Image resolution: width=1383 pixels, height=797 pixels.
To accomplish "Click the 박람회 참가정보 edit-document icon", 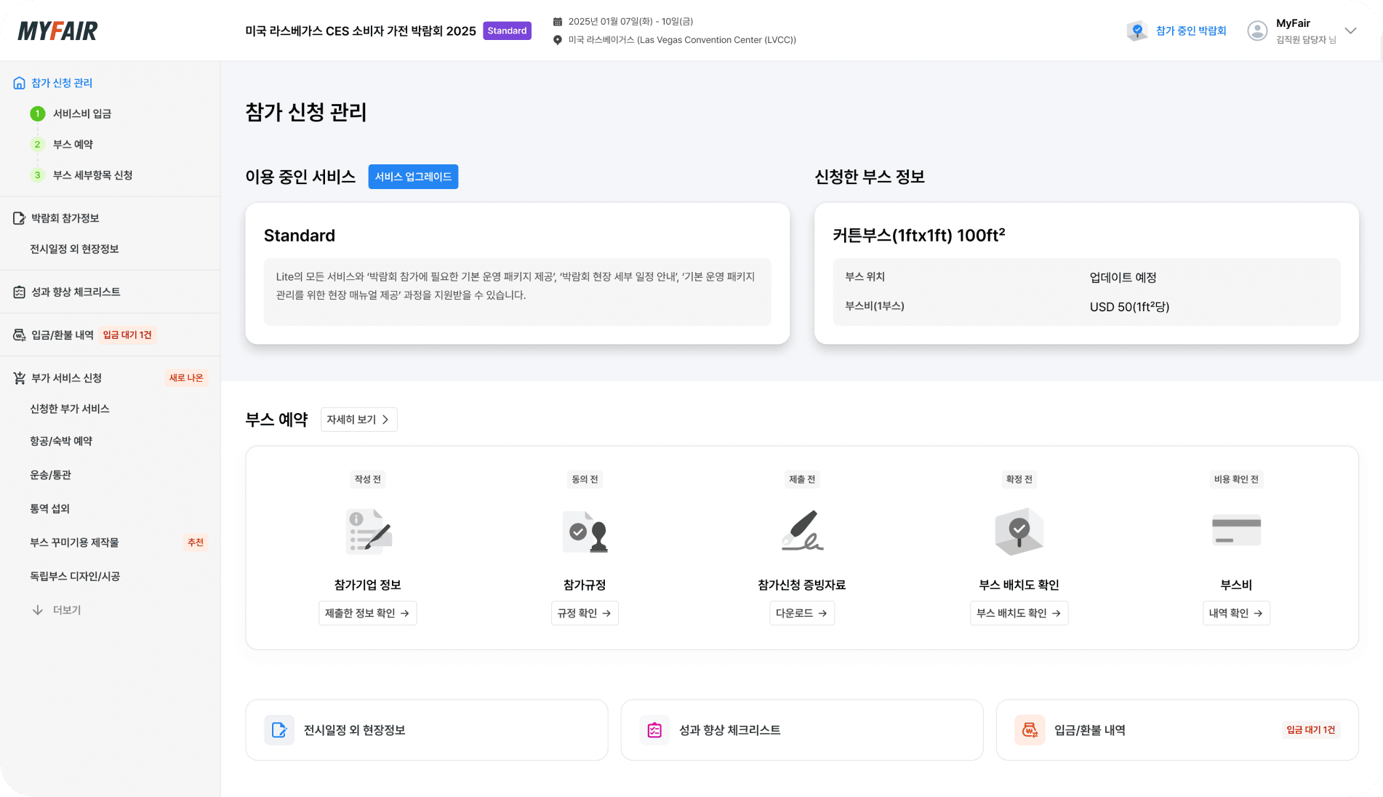I will coord(20,218).
